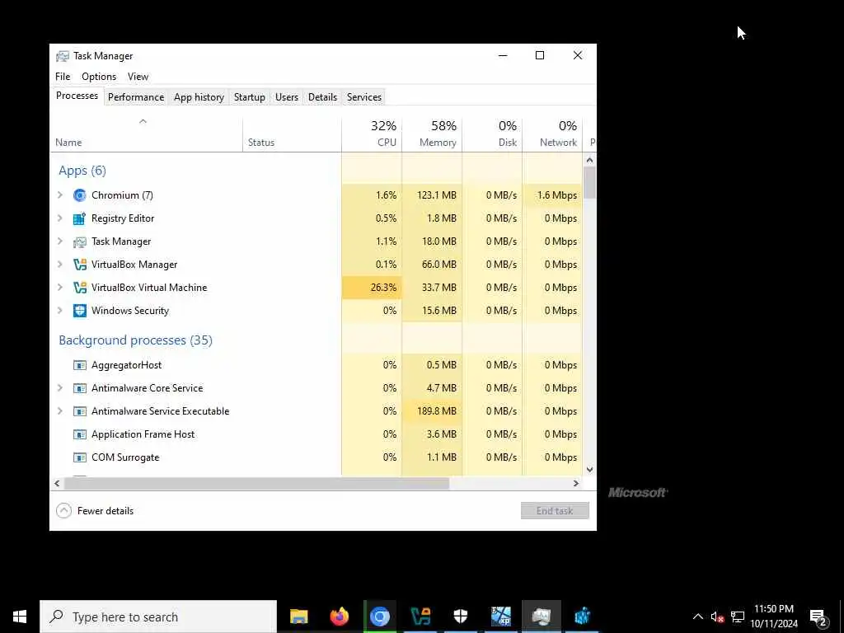
Task: Expand the VirtualBox Virtual Machine entry
Action: click(60, 288)
